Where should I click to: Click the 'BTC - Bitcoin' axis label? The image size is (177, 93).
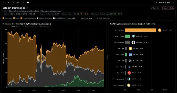tap(119, 30)
